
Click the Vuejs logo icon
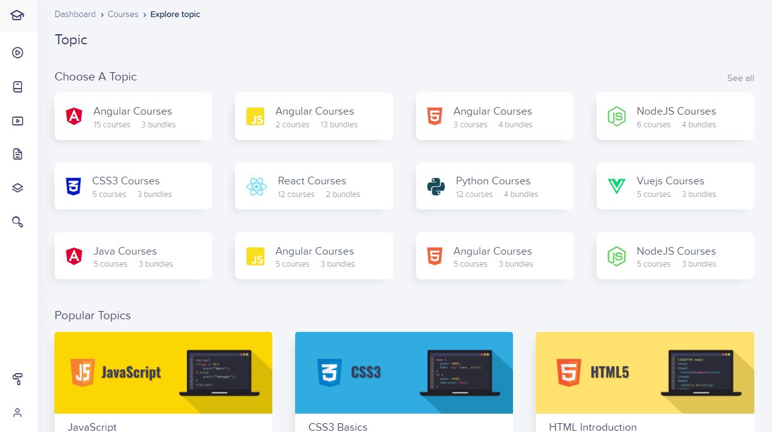click(x=616, y=186)
